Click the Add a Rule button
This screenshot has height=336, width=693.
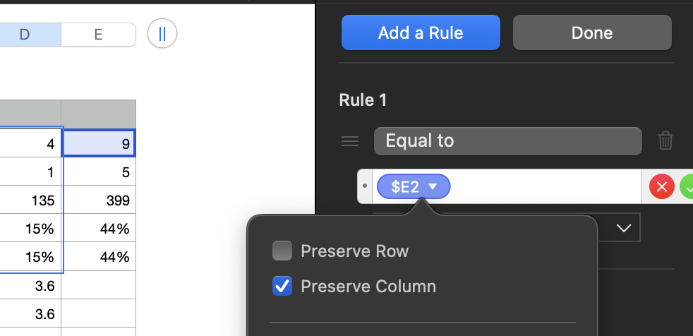(421, 32)
